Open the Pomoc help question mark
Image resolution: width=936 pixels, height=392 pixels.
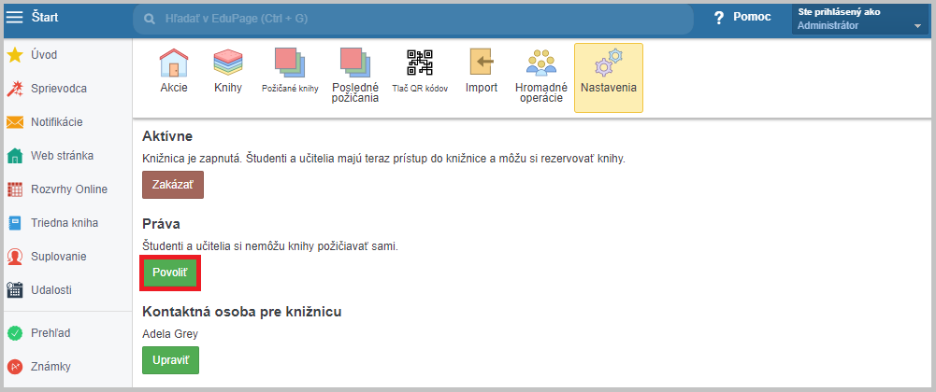pos(719,18)
